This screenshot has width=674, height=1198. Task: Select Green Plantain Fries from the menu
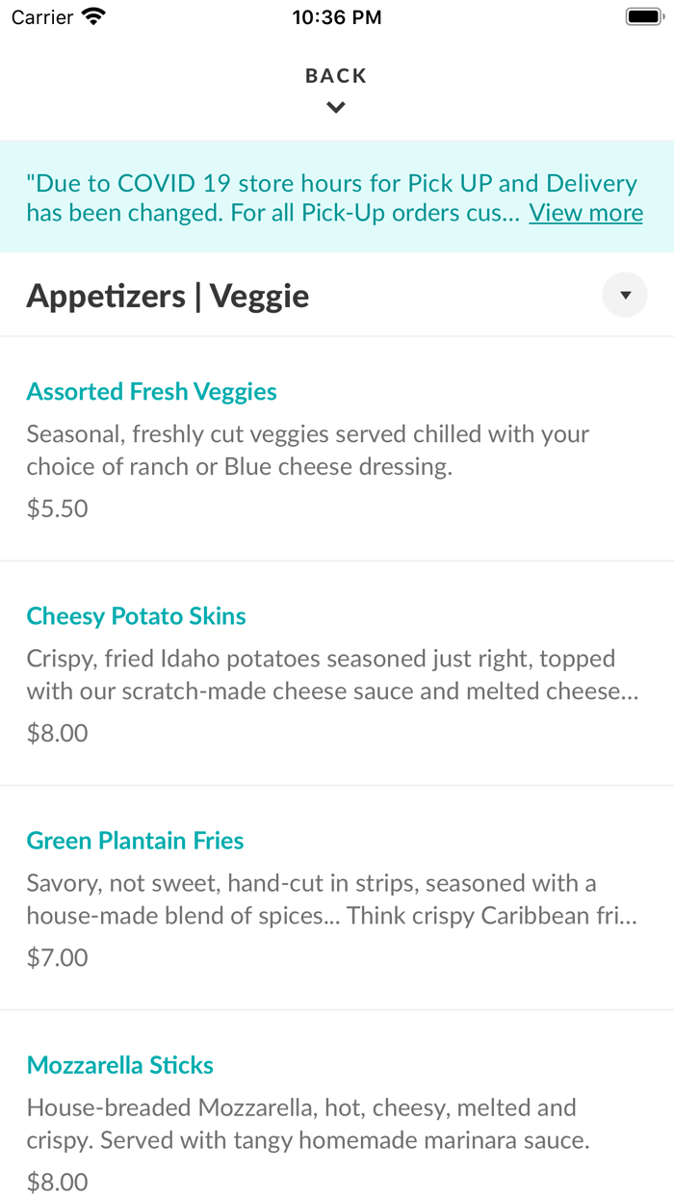coord(135,840)
